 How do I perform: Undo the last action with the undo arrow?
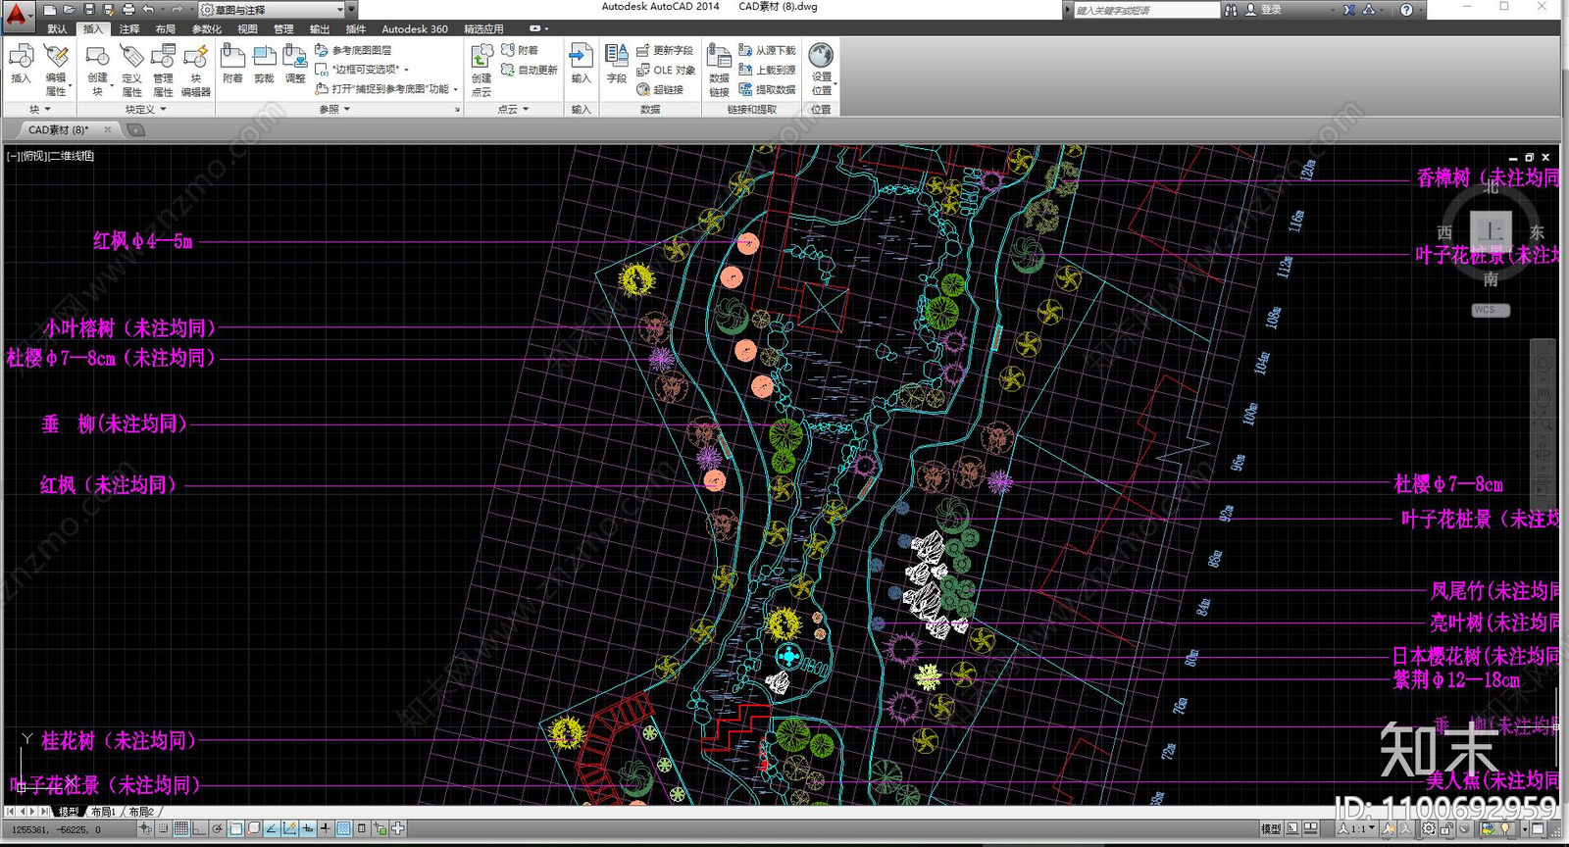point(147,10)
